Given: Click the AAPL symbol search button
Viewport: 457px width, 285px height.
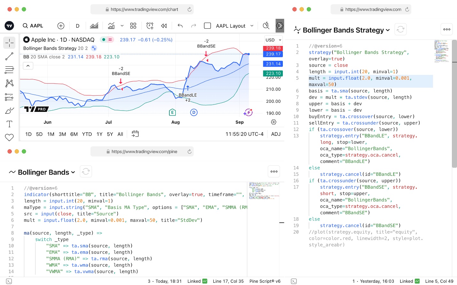Looking at the screenshot, I should 33,26.
